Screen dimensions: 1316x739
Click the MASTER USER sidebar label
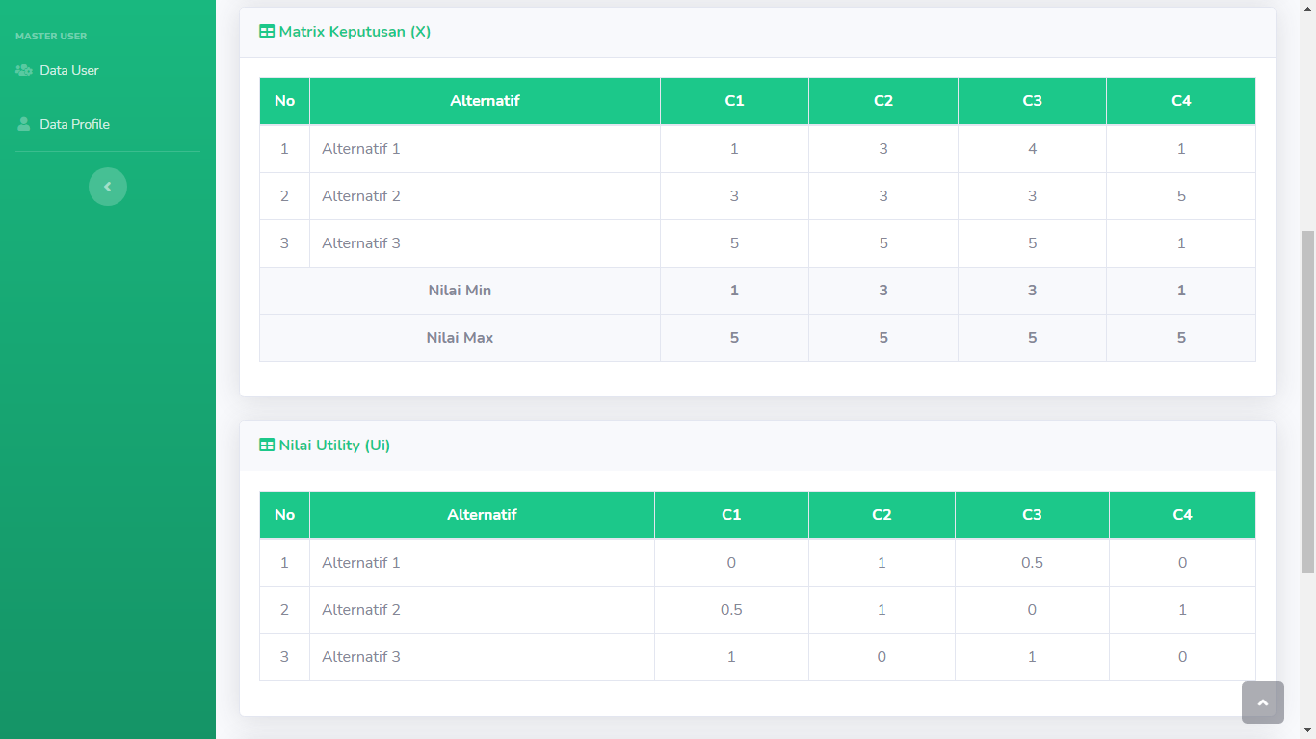coord(51,37)
